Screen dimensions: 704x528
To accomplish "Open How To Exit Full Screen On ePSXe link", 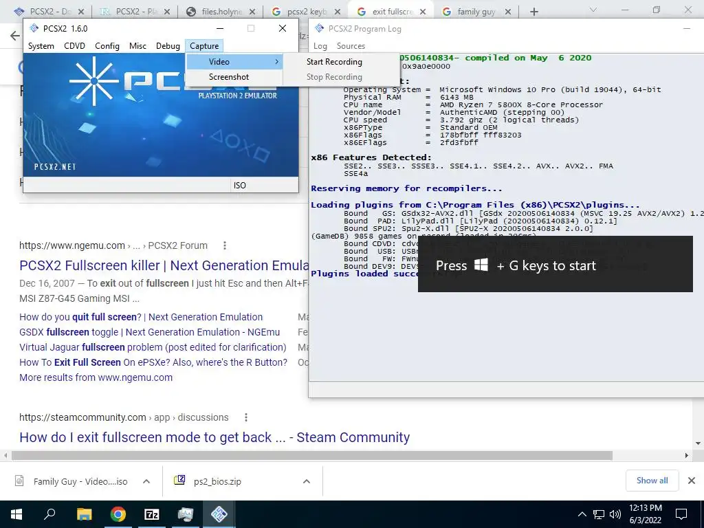I will [153, 362].
